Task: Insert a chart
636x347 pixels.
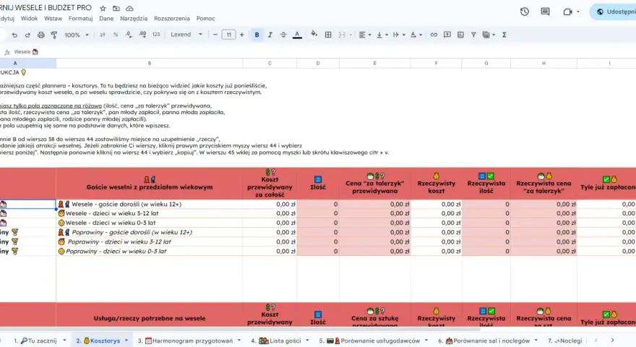Action: point(460,35)
